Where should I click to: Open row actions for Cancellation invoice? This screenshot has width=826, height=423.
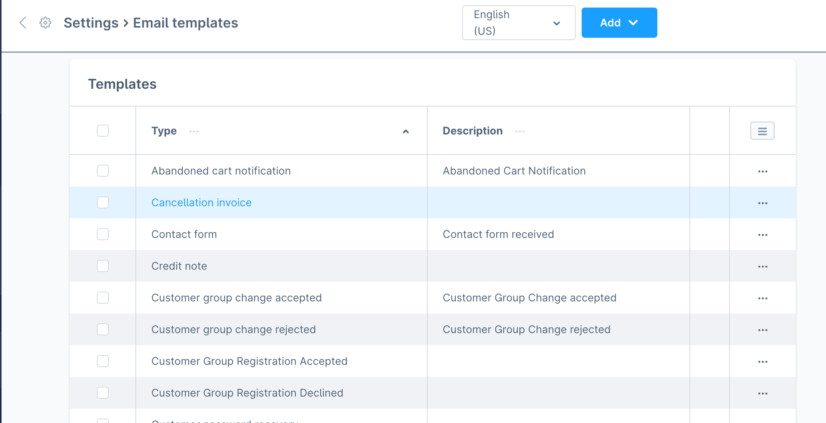[x=763, y=203]
